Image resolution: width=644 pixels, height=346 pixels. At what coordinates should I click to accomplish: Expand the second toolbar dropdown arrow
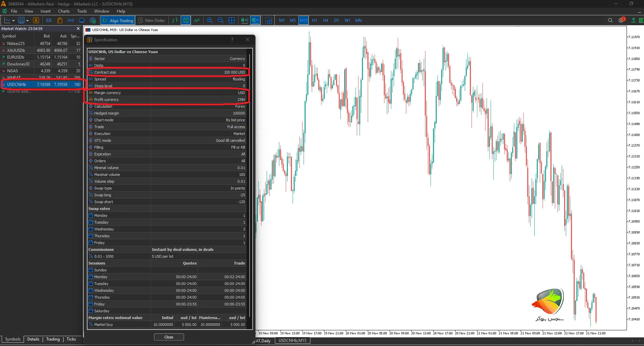[x=27, y=21]
